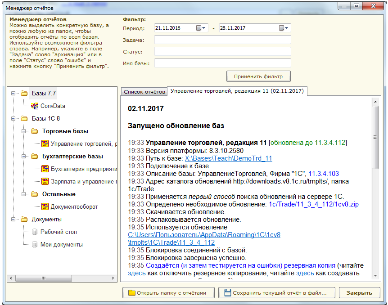The height and width of the screenshot is (305, 388).
Task: Click the 1C icon beside Документооборот
Action: (x=45, y=206)
